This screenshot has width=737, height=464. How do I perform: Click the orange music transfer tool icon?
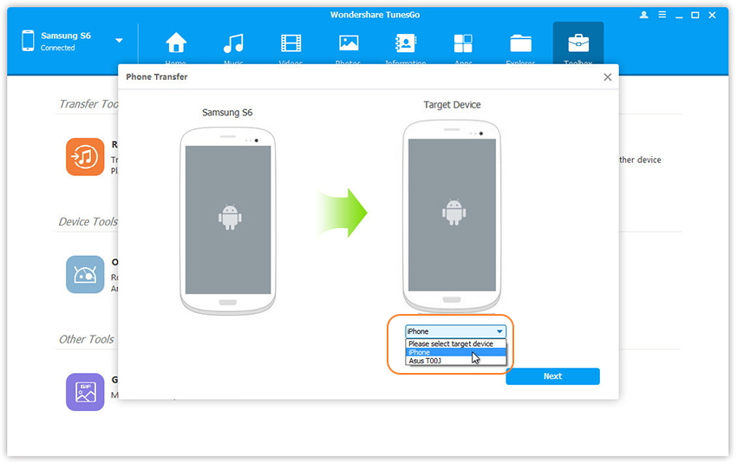click(x=85, y=157)
